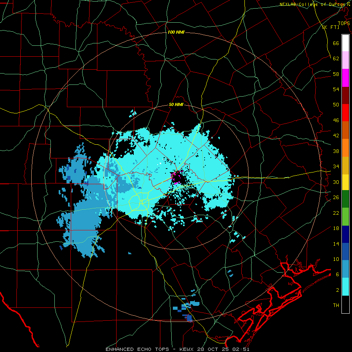Click the light green legend swatch

click(x=345, y=217)
